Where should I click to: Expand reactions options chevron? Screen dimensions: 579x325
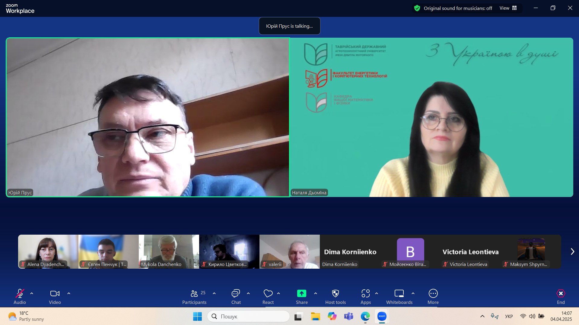(278, 293)
